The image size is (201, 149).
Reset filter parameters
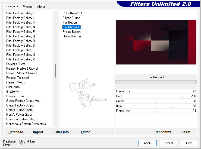[186, 132]
